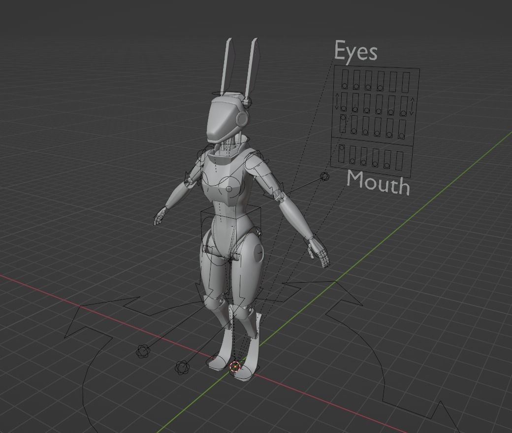Select the arm IK pole target near the Mouth label
This screenshot has height=433, width=512.
pos(324,177)
